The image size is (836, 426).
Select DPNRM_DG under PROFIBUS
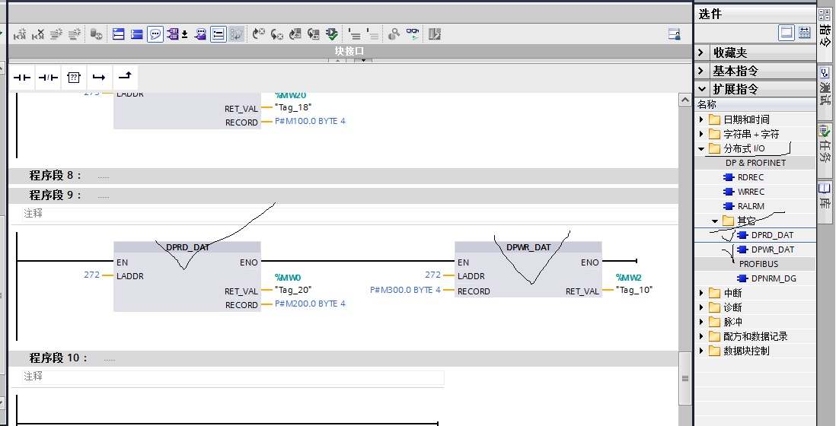pyautogui.click(x=773, y=278)
